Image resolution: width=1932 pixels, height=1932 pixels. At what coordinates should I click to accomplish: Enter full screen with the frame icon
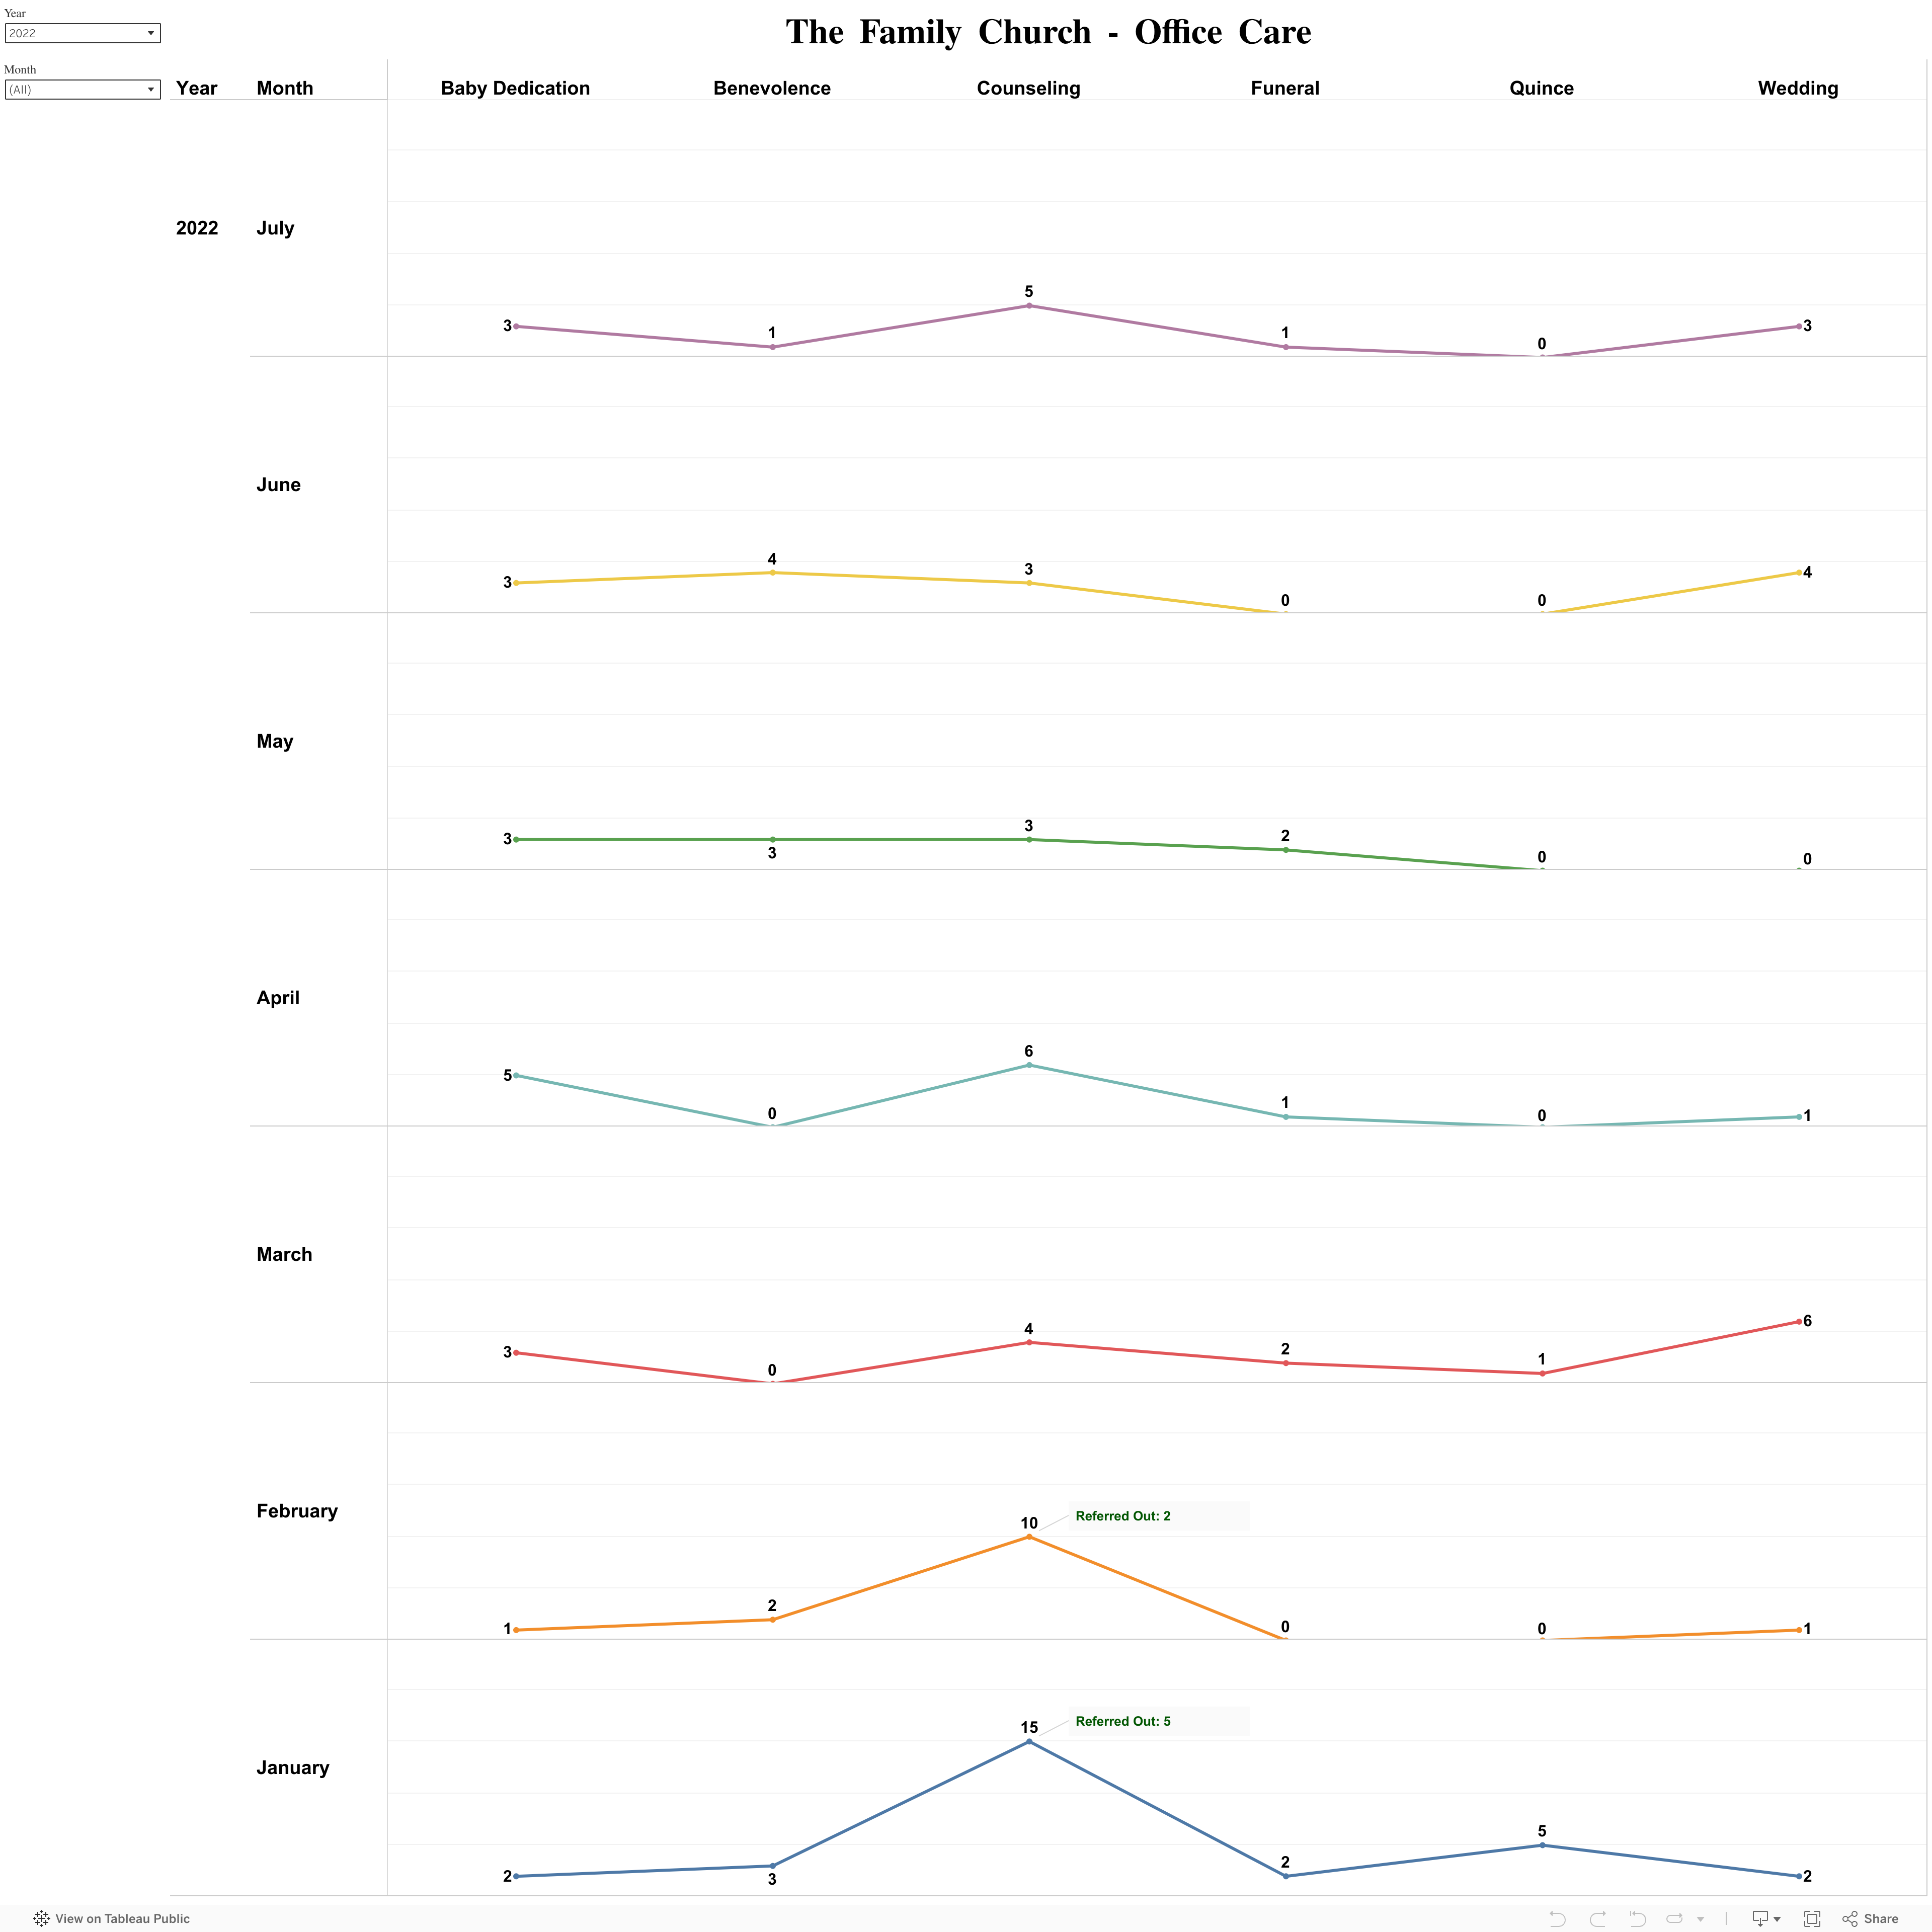point(1812,1918)
